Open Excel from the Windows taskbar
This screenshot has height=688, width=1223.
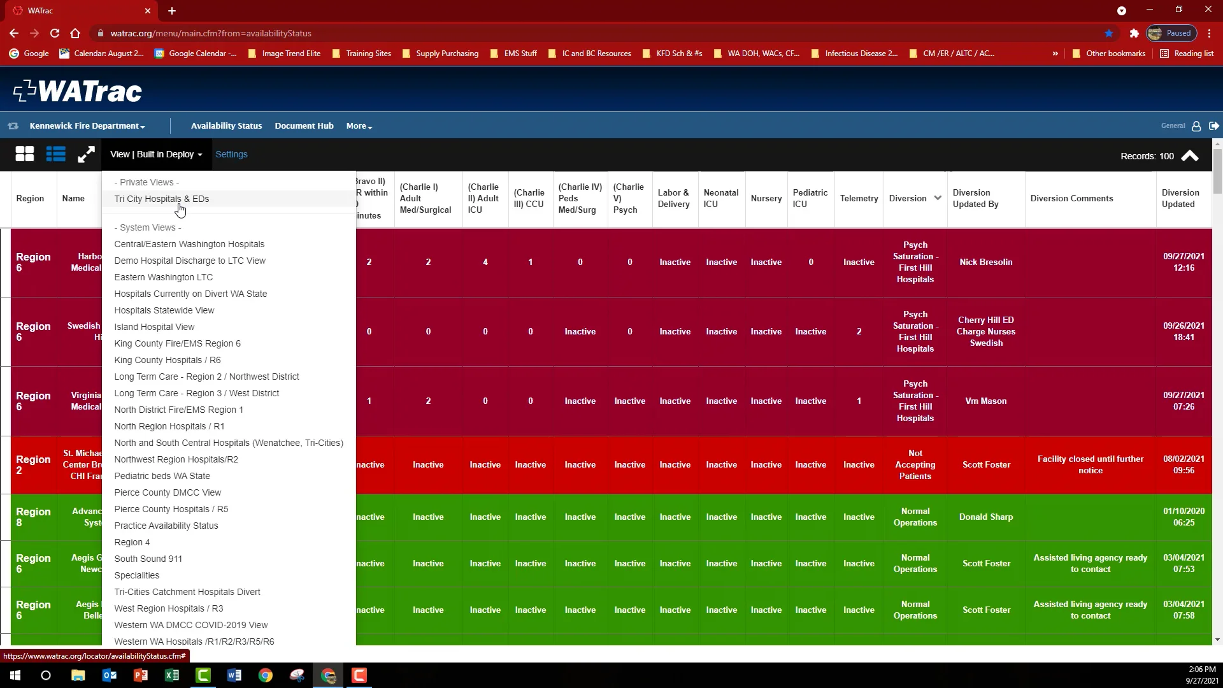coord(172,675)
